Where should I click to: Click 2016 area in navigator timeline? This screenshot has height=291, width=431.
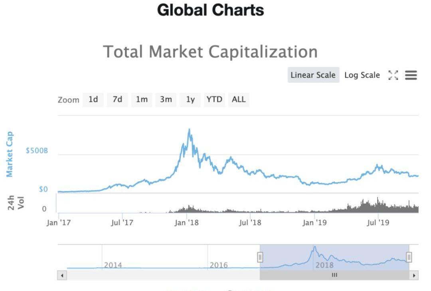point(219,265)
